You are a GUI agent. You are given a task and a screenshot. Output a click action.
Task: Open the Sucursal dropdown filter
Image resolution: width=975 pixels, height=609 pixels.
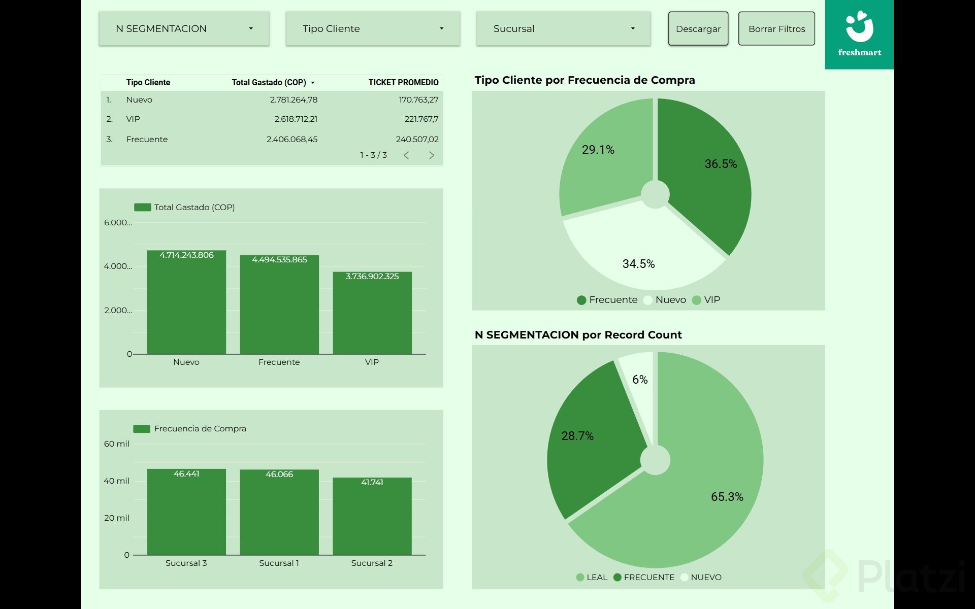coord(563,29)
